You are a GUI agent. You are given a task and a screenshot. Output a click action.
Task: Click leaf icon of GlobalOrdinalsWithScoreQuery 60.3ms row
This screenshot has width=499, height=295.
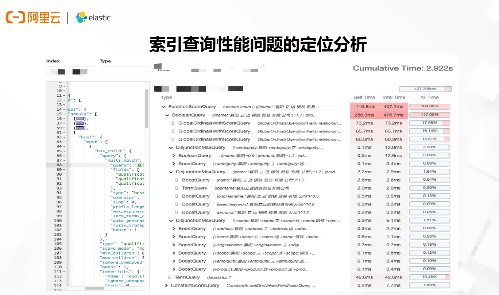point(173,139)
